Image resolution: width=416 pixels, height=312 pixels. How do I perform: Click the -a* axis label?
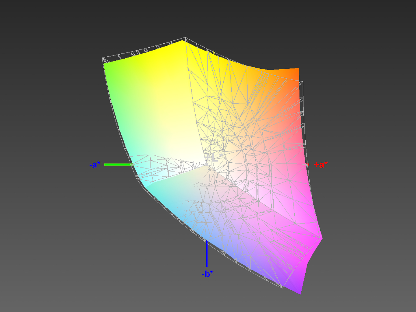(95, 165)
